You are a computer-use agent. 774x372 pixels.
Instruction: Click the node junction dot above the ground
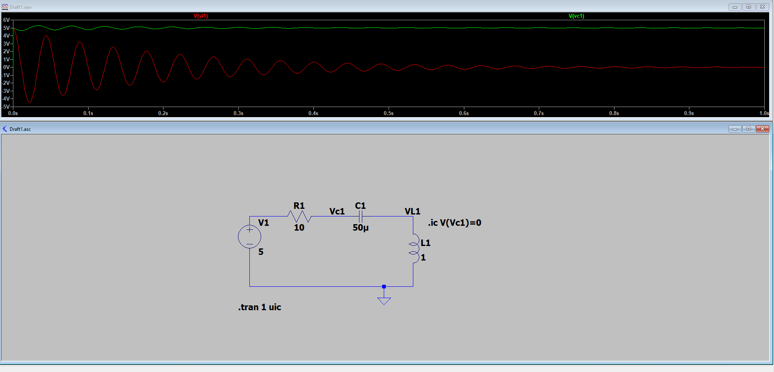[x=383, y=287]
